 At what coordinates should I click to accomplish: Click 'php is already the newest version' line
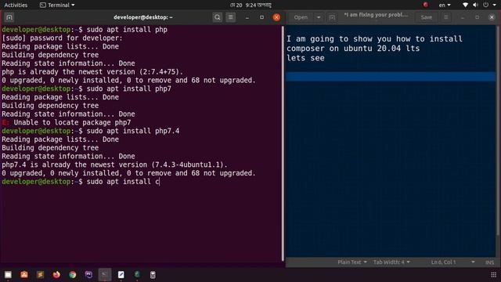coord(92,72)
